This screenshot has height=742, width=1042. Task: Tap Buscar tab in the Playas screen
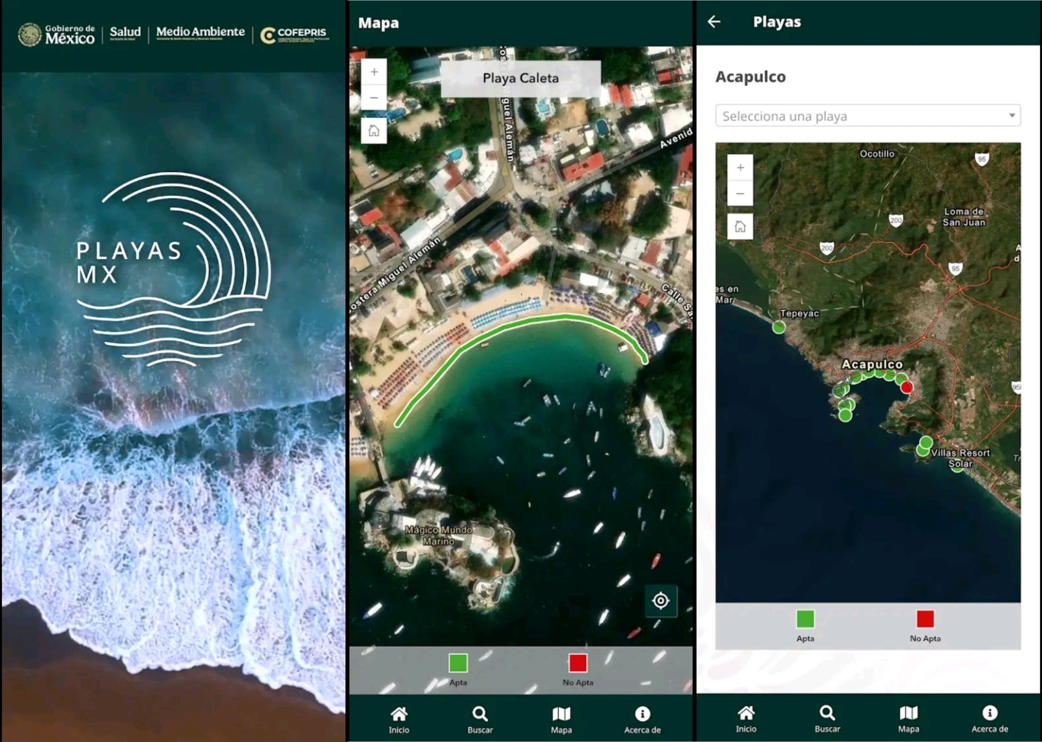pos(827,719)
